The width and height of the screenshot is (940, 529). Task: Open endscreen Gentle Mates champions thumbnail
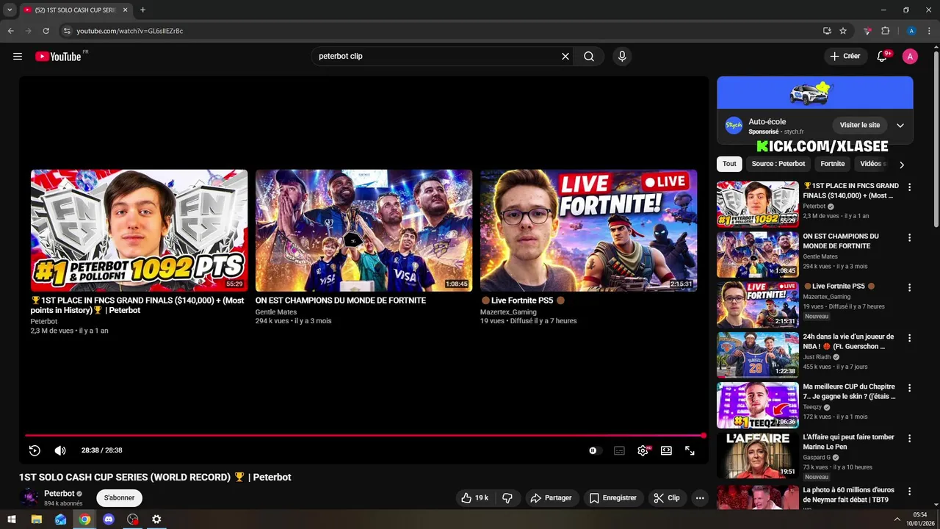364,231
